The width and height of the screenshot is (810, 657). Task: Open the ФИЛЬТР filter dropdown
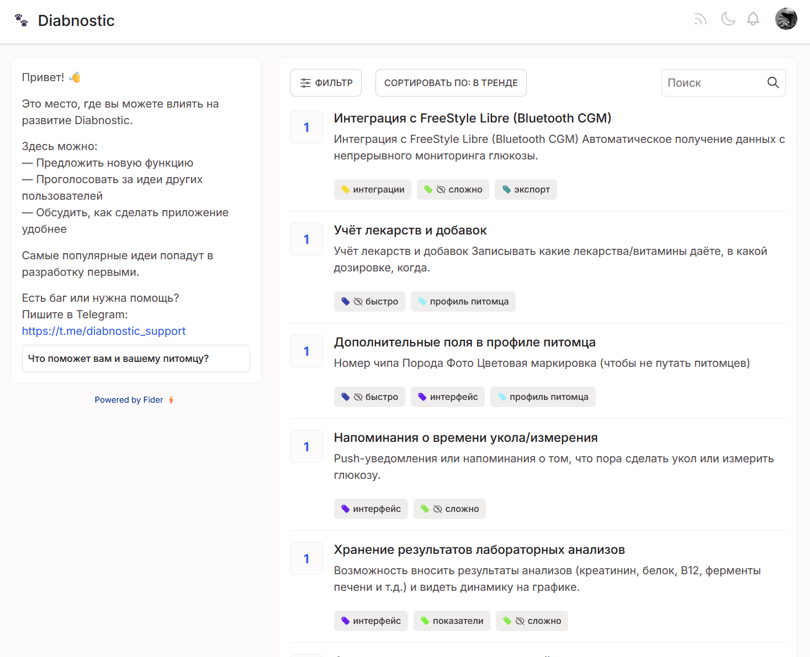click(326, 83)
